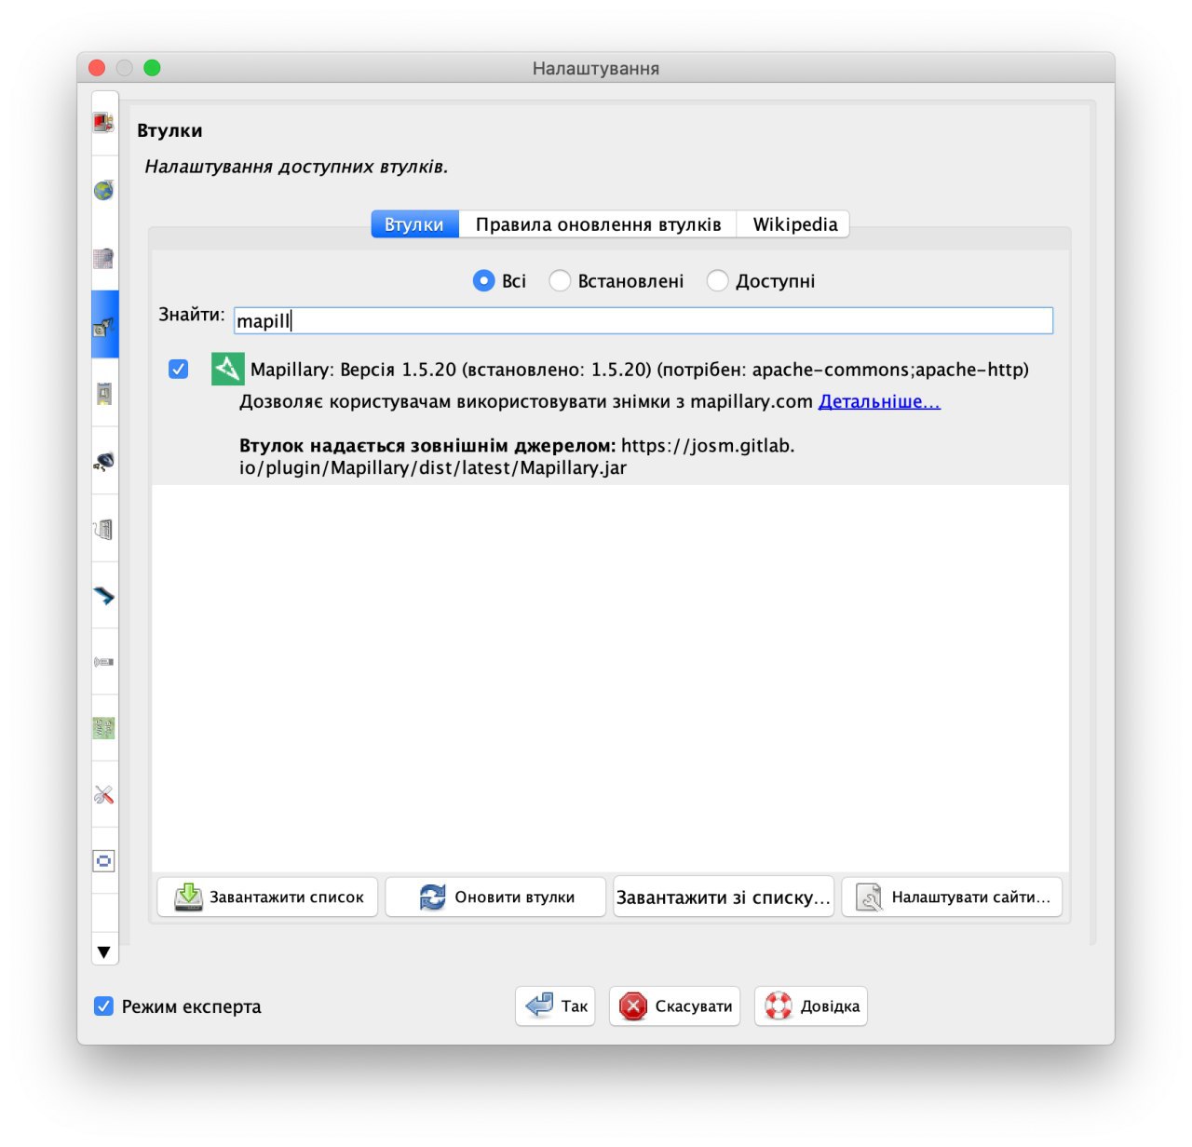Open the Advanced preferences tools icon
This screenshot has width=1192, height=1147.
click(x=103, y=794)
